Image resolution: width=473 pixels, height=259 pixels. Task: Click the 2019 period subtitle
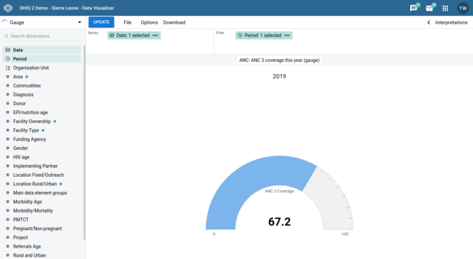point(279,76)
